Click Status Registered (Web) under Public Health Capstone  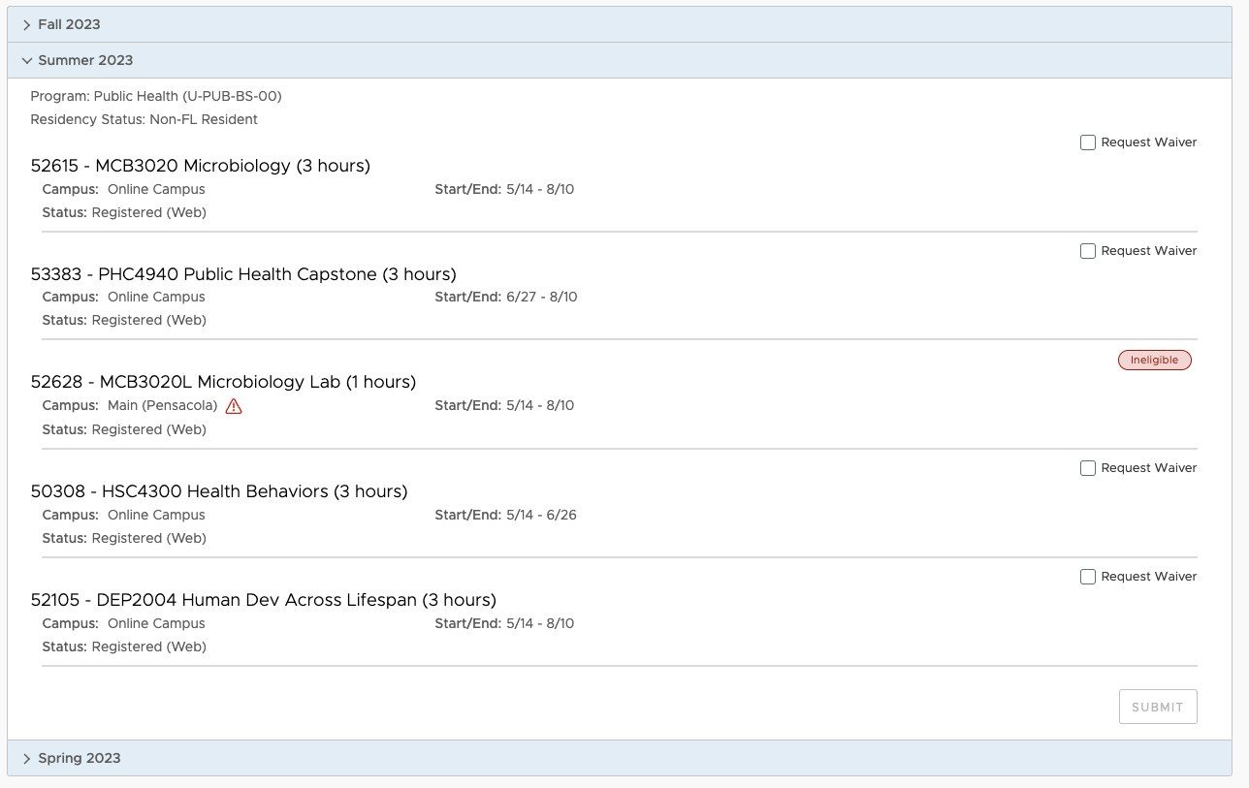124,320
